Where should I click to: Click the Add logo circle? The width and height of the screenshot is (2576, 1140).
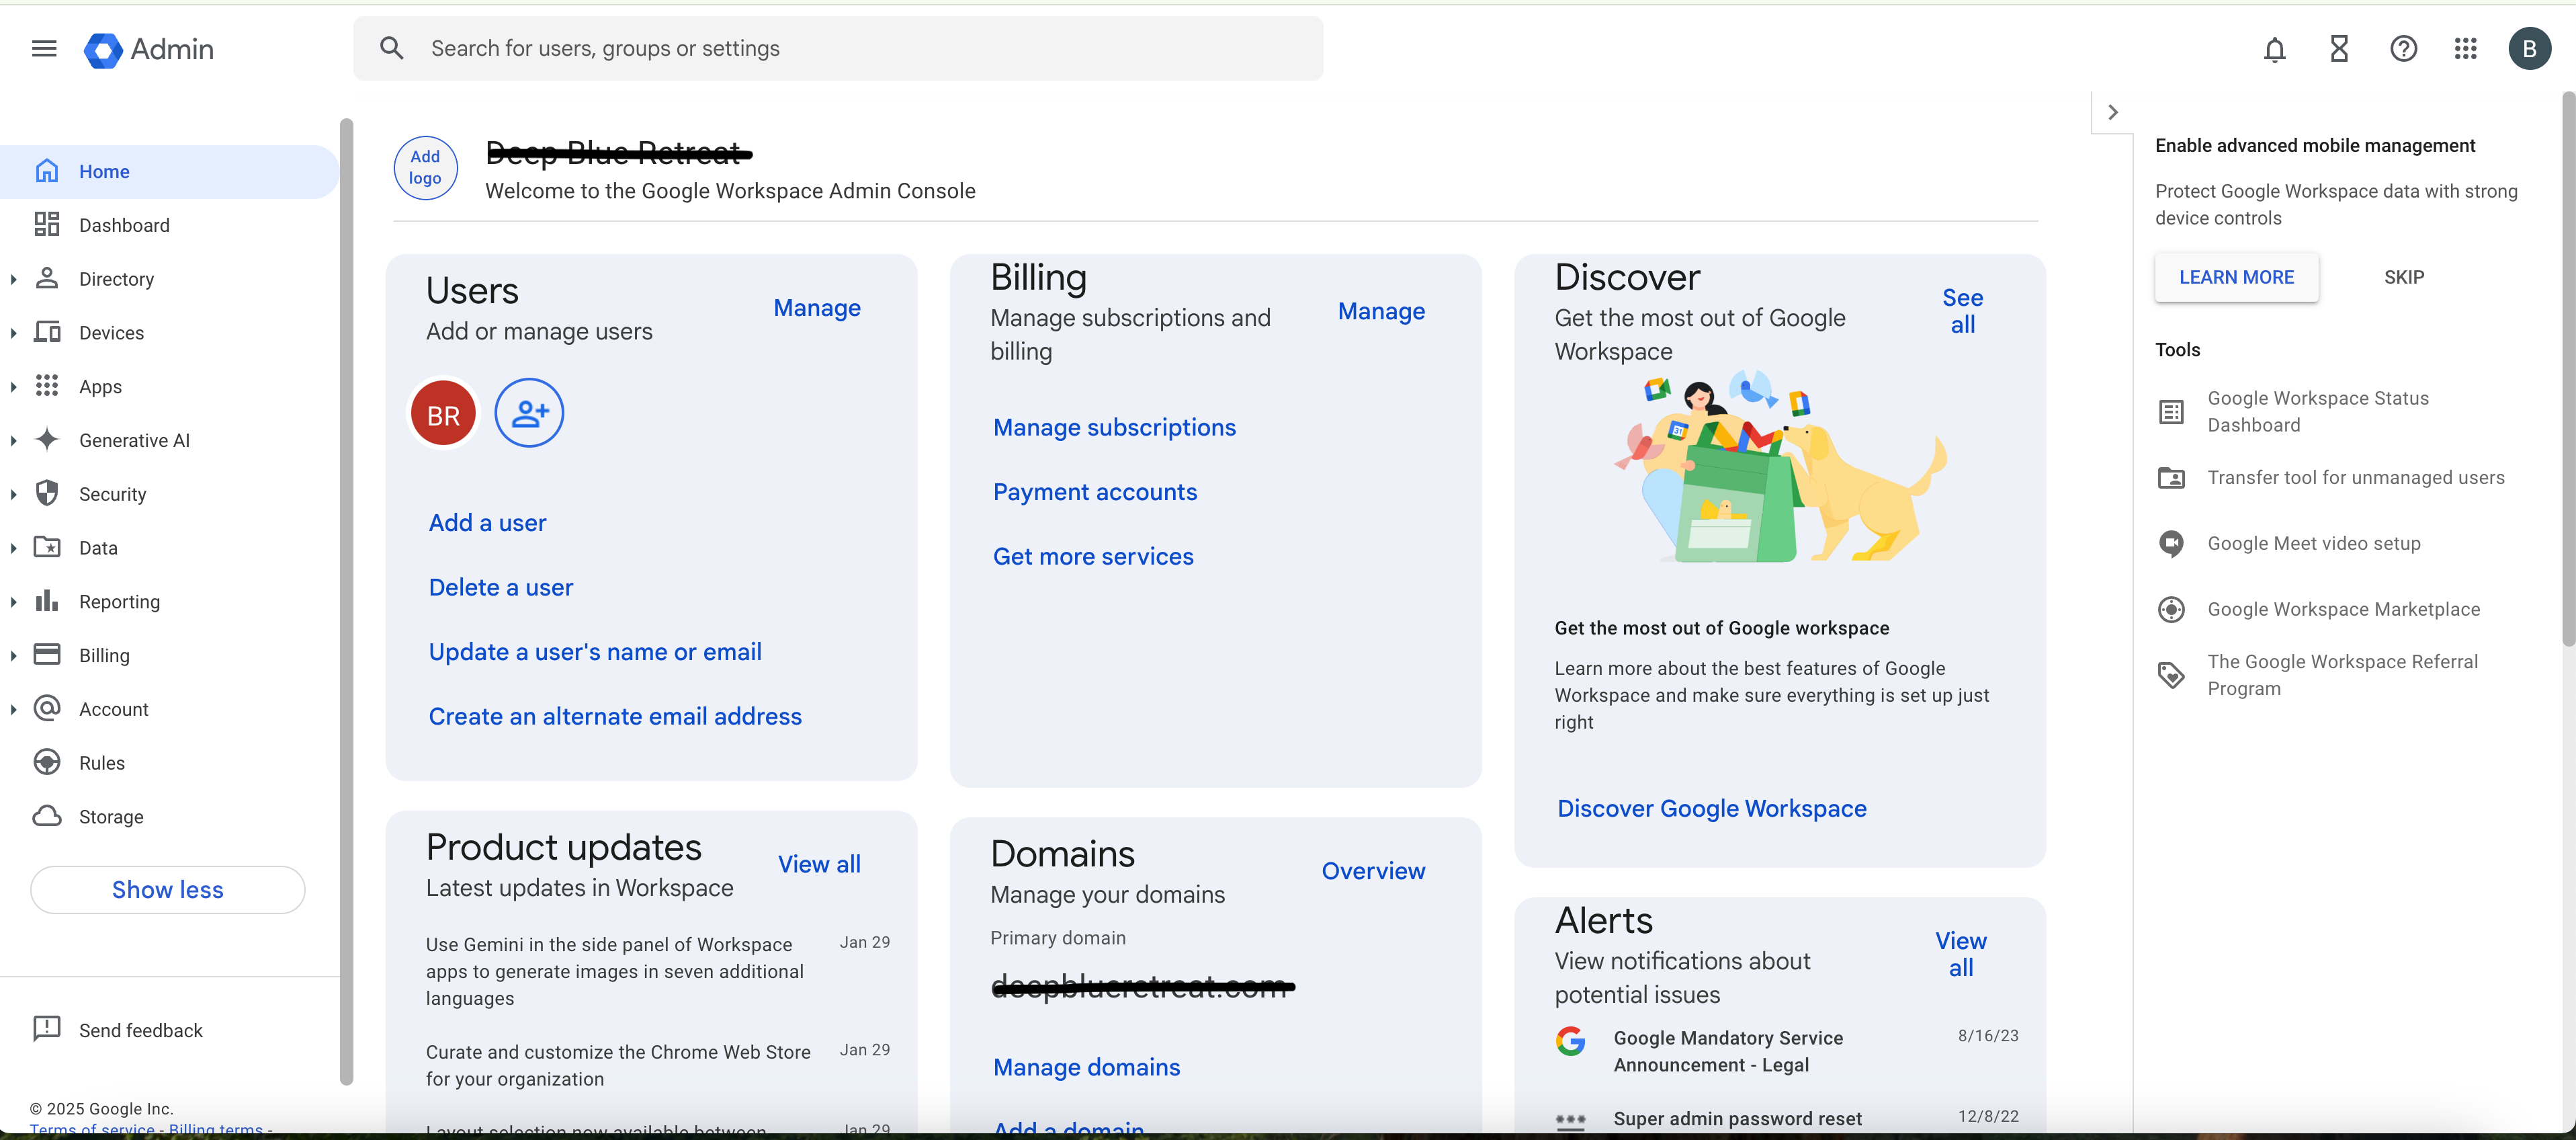(x=425, y=168)
